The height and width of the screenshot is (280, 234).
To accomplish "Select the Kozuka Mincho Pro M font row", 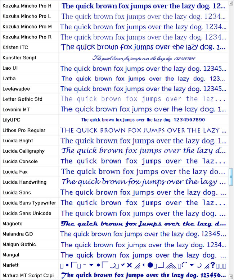I will pos(114,27).
